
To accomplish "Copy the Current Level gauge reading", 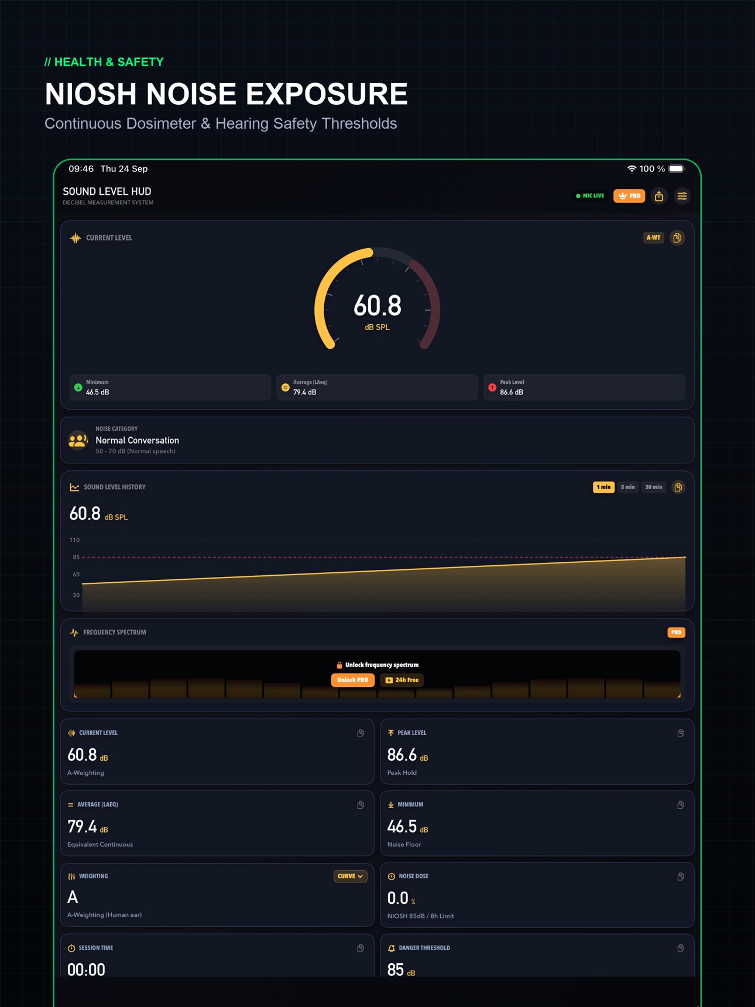I will 677,238.
